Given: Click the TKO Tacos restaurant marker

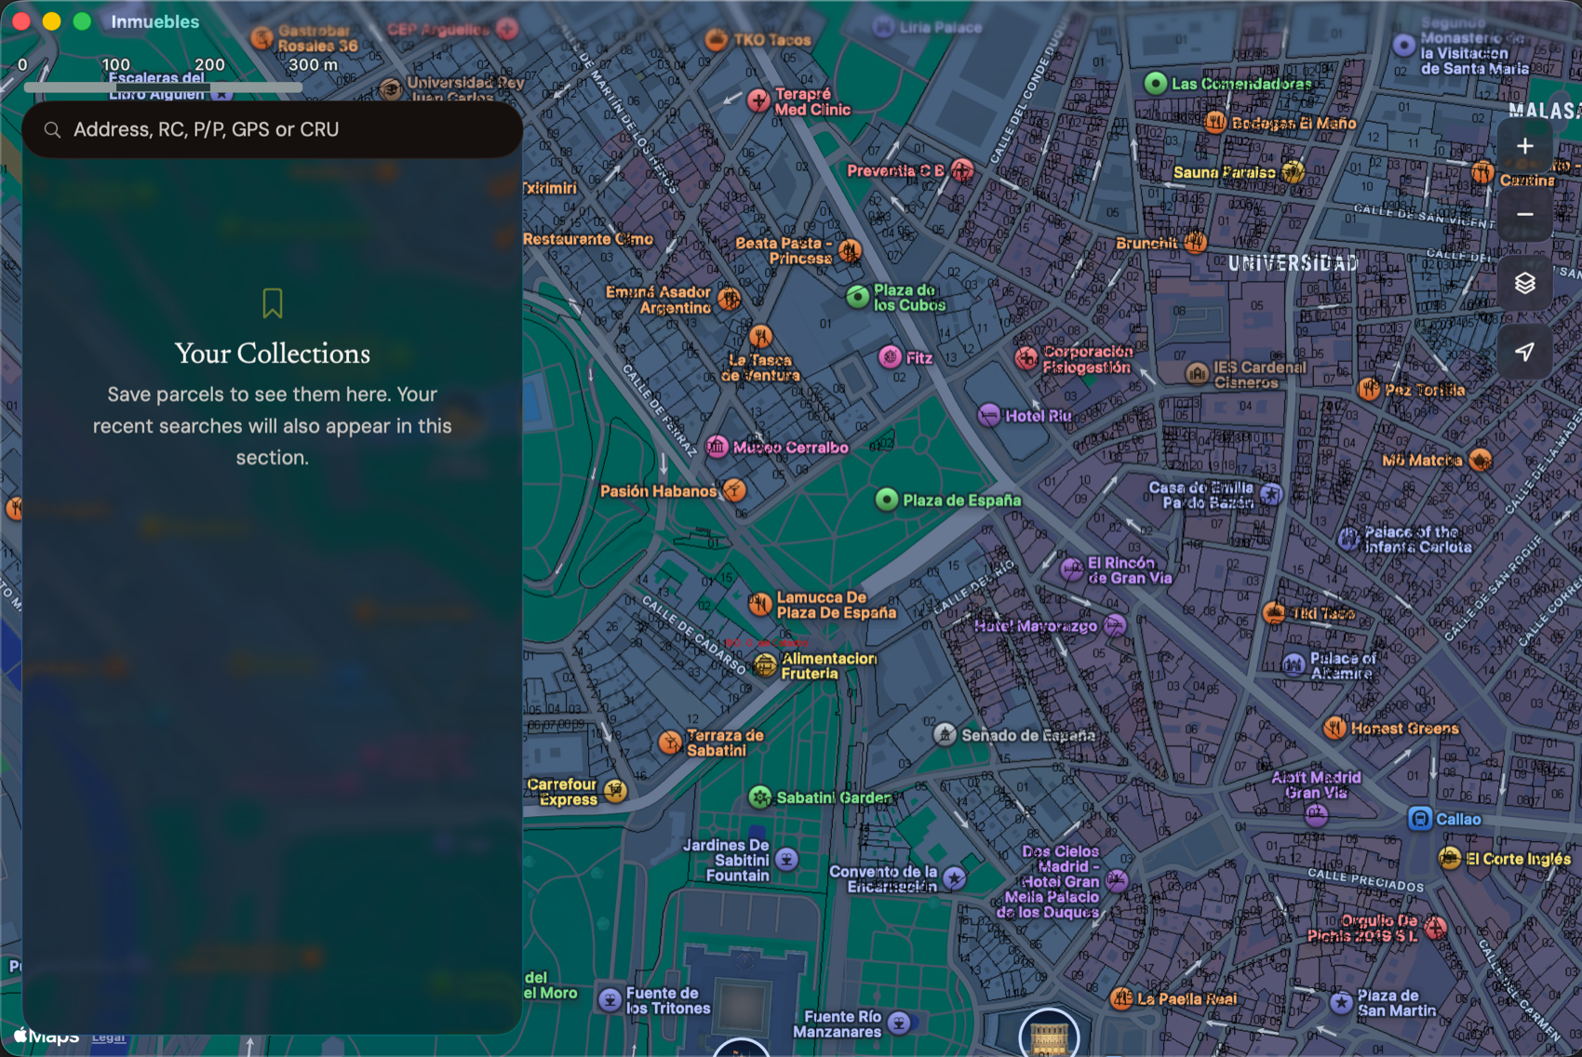Looking at the screenshot, I should click(717, 40).
